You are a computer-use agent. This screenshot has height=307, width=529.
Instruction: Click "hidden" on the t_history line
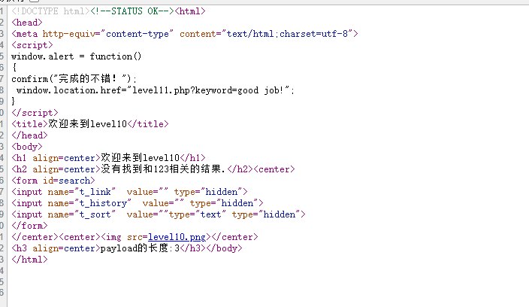pyautogui.click(x=237, y=203)
